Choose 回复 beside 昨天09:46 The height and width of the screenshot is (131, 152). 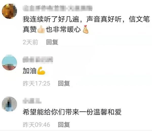[64, 125]
